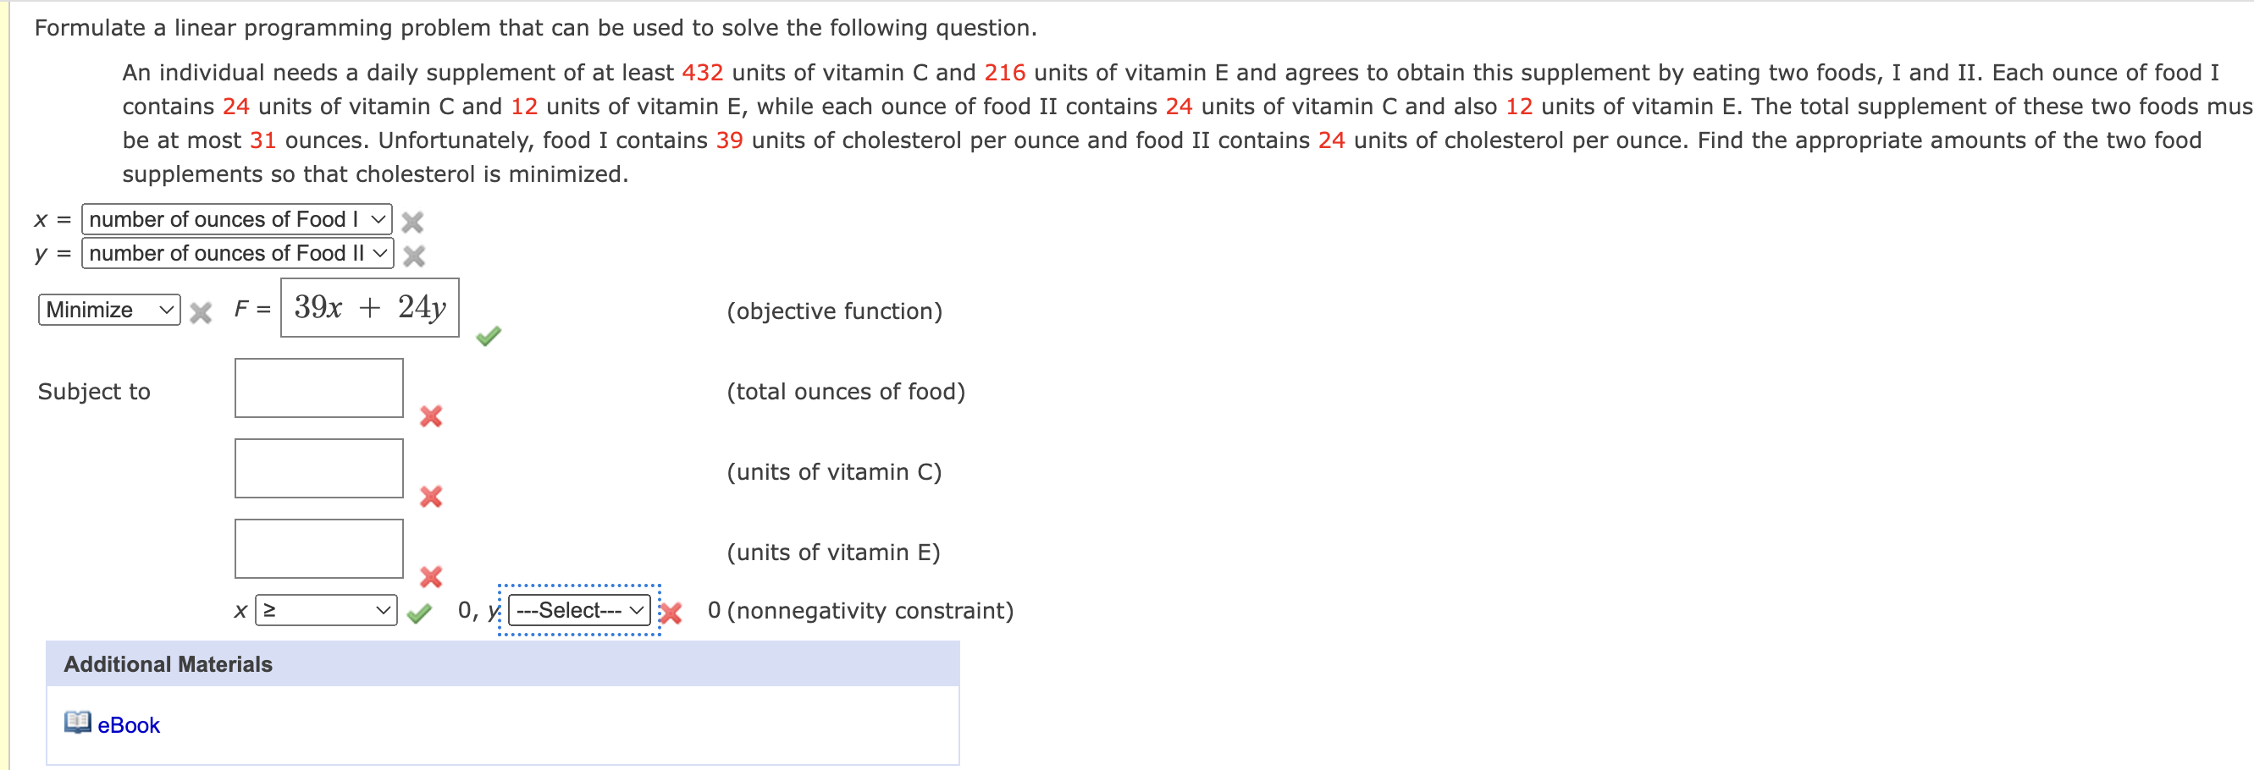Open the 'number of ounces of Food II' dropdown
This screenshot has height=770, width=2254.
[236, 254]
